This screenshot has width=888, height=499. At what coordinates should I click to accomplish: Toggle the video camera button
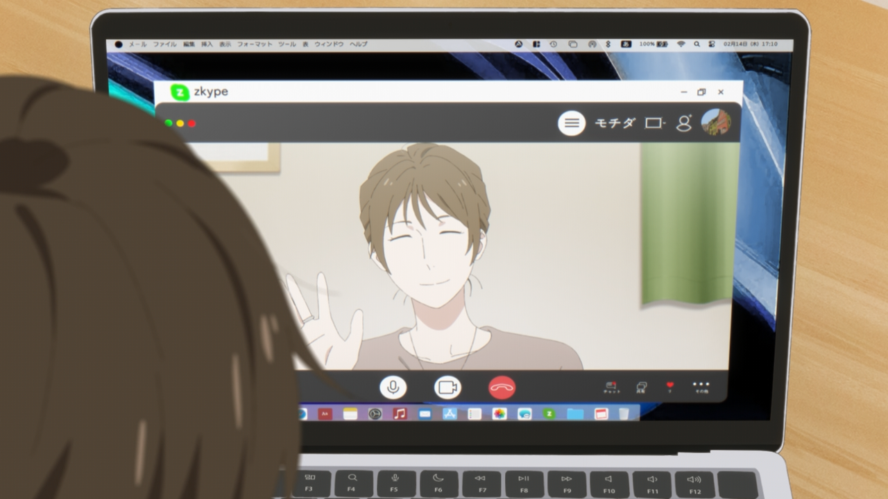[447, 387]
